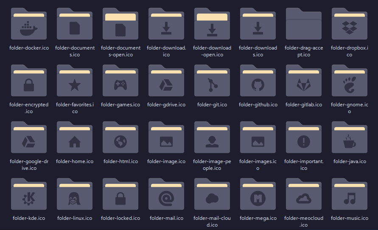Click the folder-image-people.ico file name label

[x=212, y=165]
